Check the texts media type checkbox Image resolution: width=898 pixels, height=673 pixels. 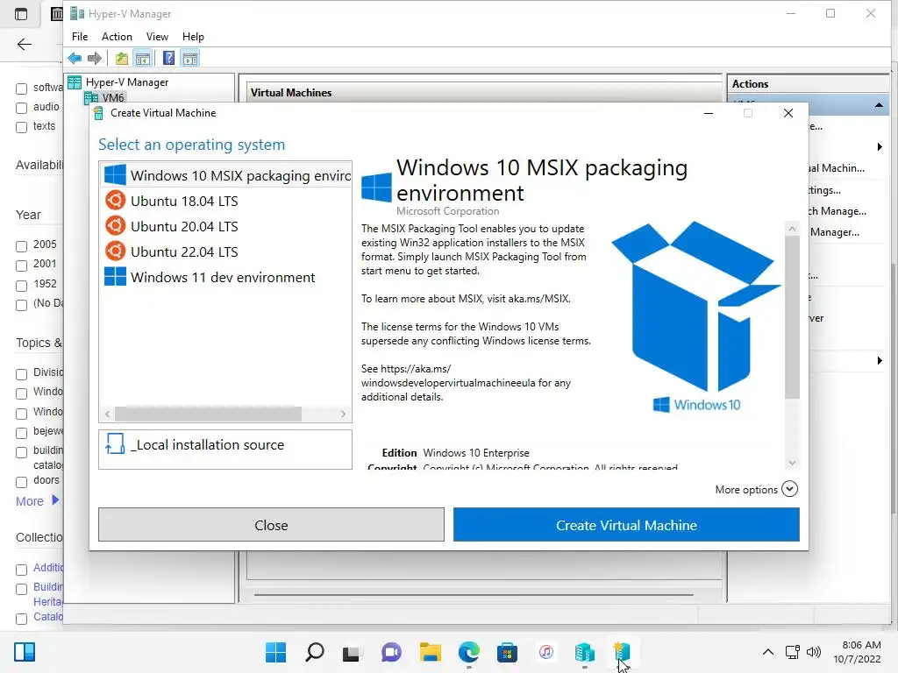click(22, 127)
